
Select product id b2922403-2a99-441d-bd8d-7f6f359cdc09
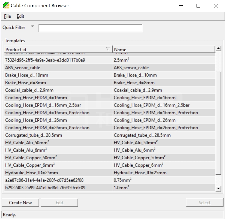point(58,187)
